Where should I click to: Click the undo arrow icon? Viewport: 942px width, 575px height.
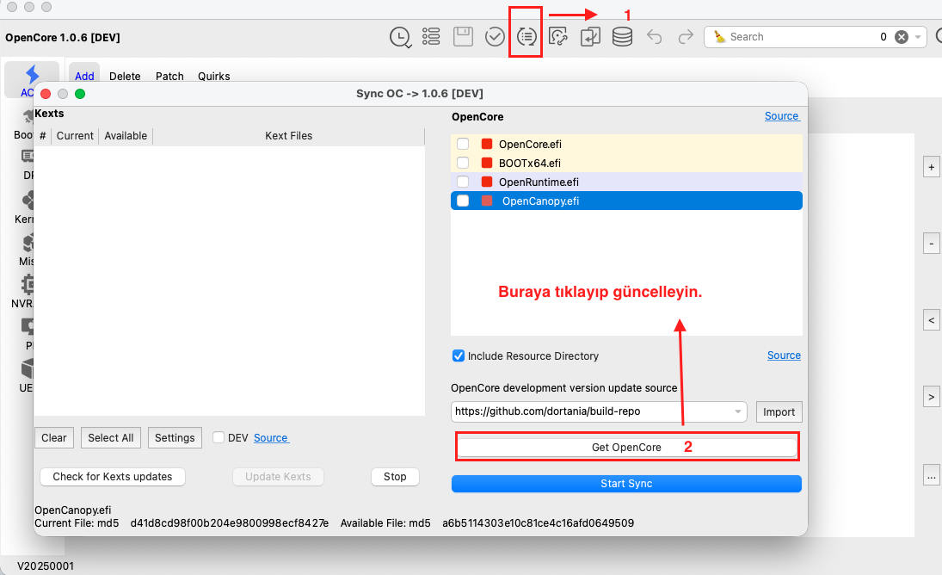click(x=655, y=37)
